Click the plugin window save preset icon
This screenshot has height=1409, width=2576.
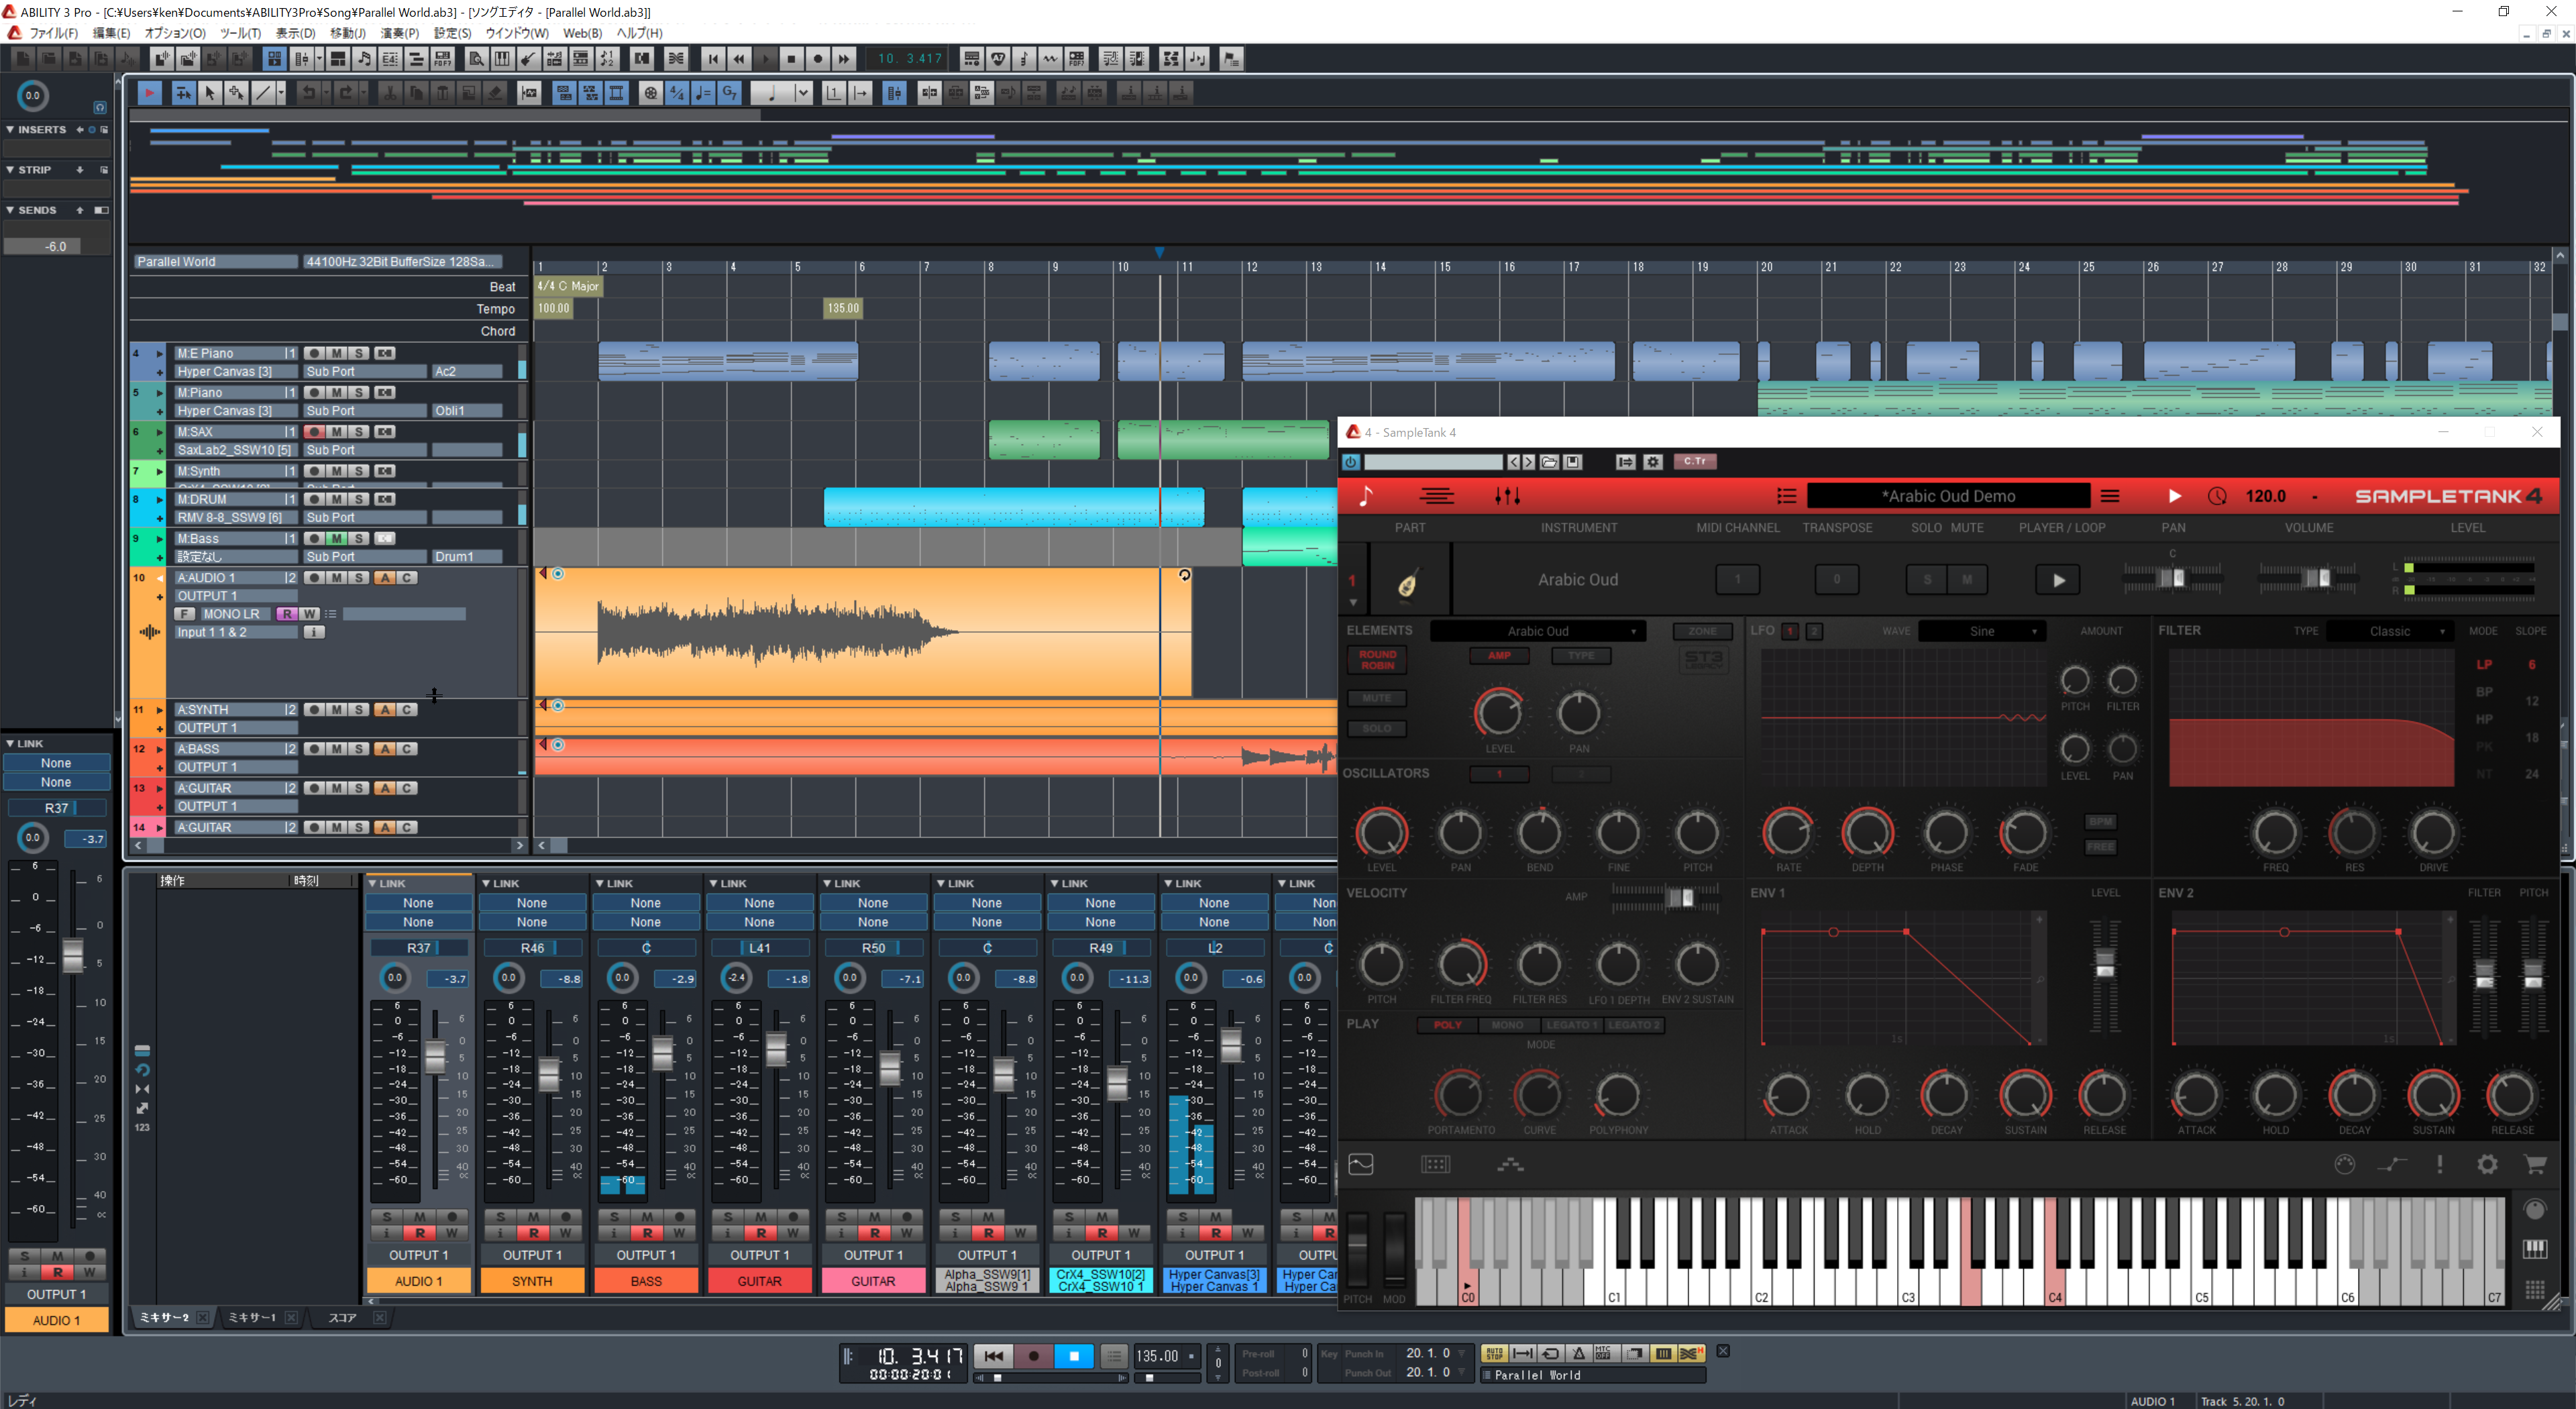click(1573, 462)
